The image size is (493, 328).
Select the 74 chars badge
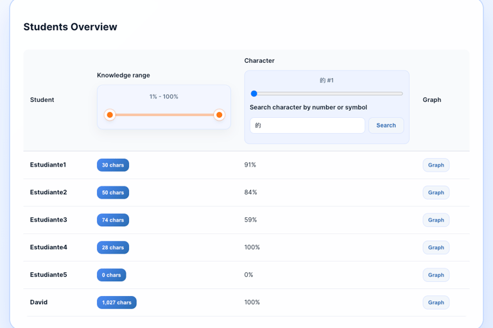click(113, 220)
